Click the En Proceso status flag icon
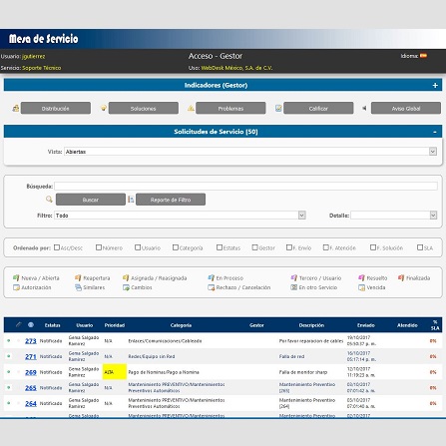446x446 pixels. 212,277
